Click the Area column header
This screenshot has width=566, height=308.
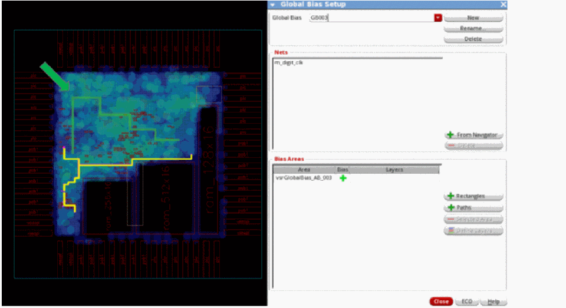(304, 170)
